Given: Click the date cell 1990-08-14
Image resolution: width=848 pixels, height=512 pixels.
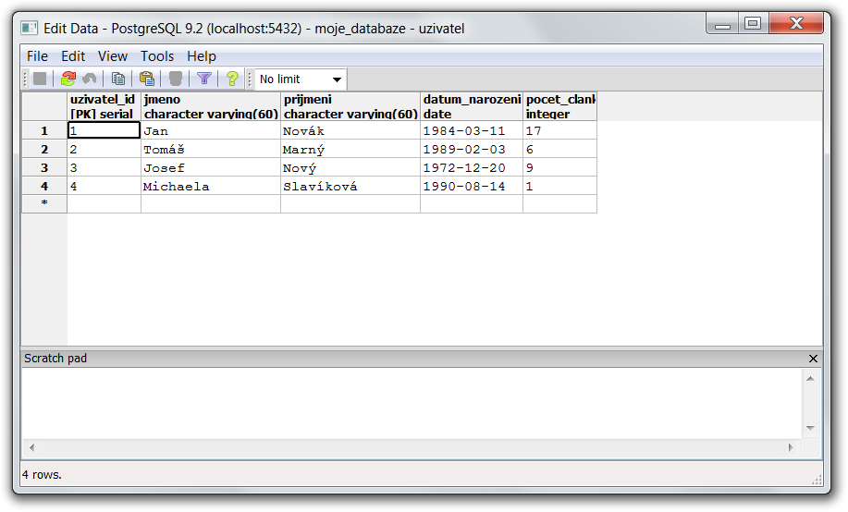Looking at the screenshot, I should pyautogui.click(x=472, y=186).
